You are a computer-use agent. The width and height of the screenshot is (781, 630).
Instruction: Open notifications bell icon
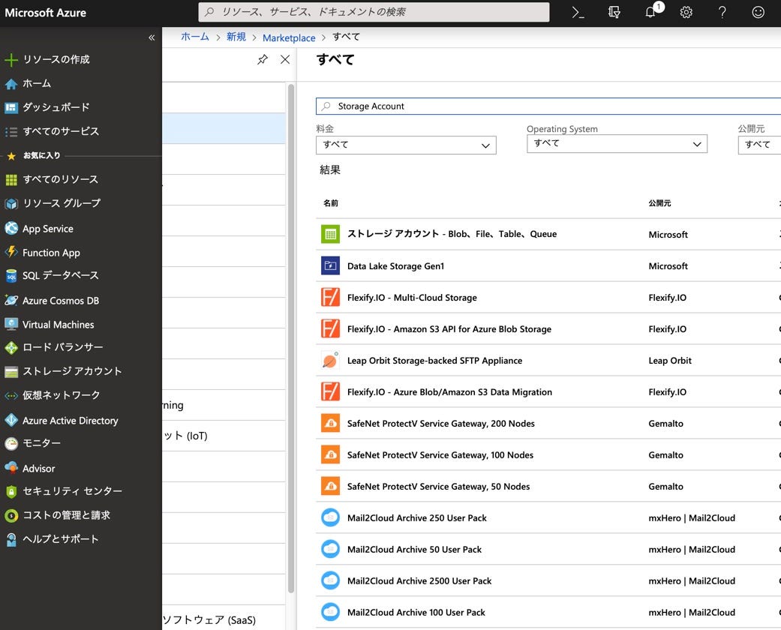point(650,13)
